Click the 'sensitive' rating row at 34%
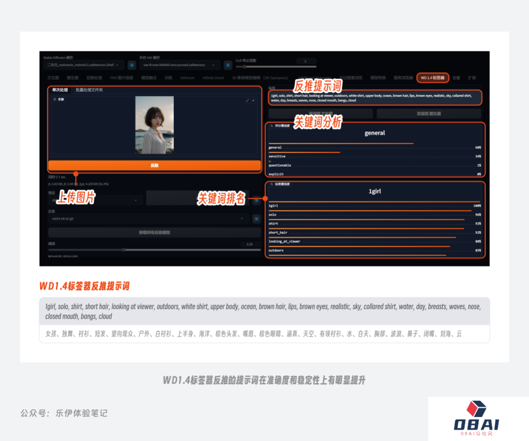This screenshot has width=529, height=441. pos(375,156)
